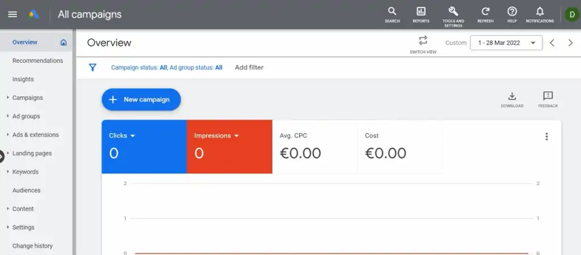Go to the previous date range
Viewport: 581px width, 255px height.
coord(552,42)
